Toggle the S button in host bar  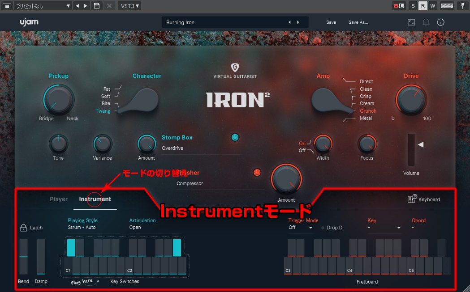(x=413, y=6)
